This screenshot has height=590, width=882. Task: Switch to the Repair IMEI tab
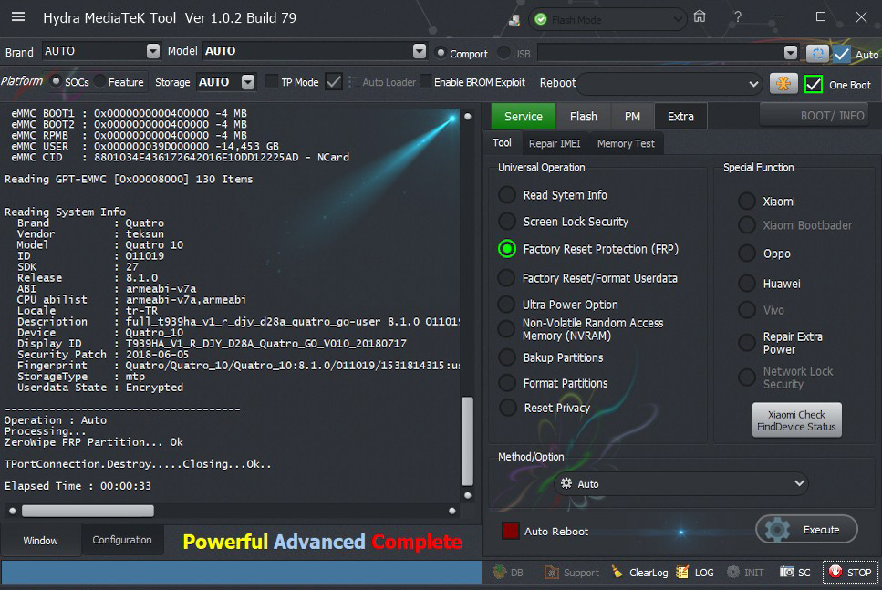coord(555,143)
